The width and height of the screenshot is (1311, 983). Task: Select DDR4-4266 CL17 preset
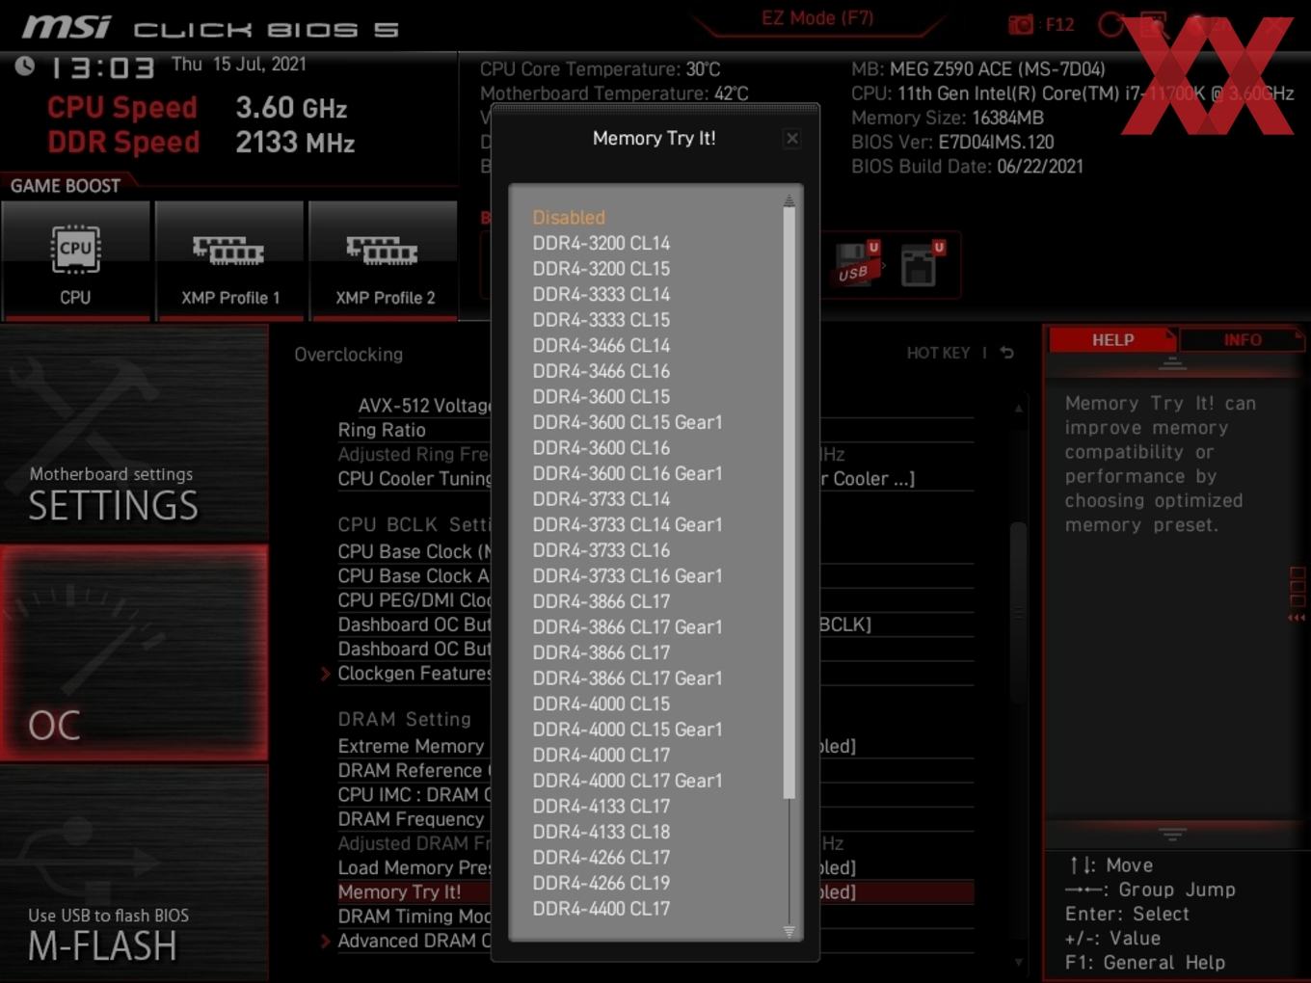tap(602, 857)
